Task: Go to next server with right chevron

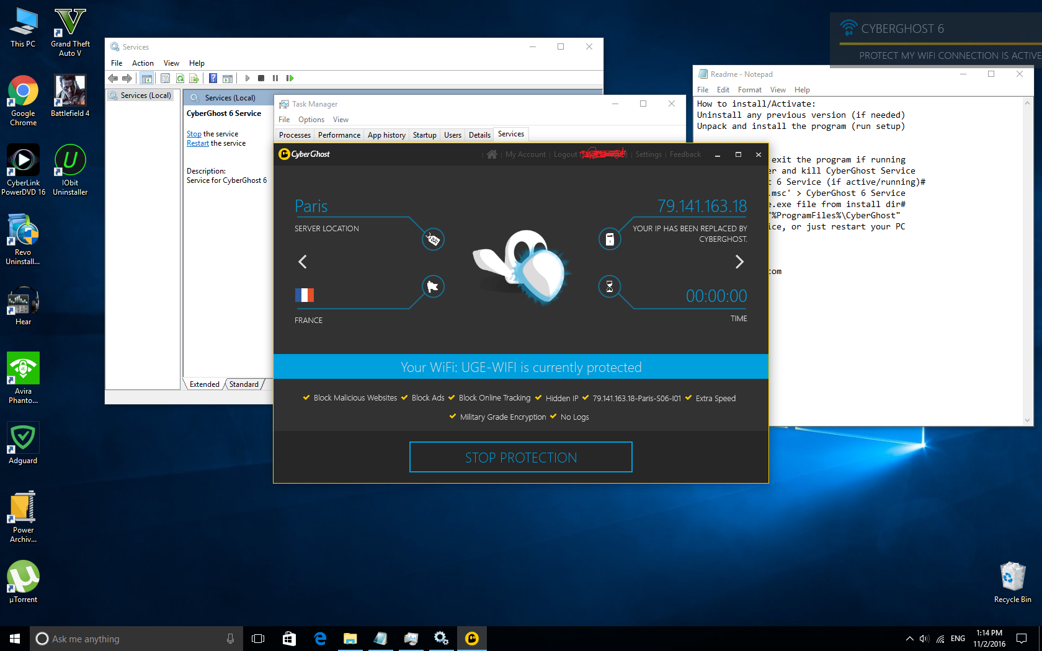Action: coord(739,262)
